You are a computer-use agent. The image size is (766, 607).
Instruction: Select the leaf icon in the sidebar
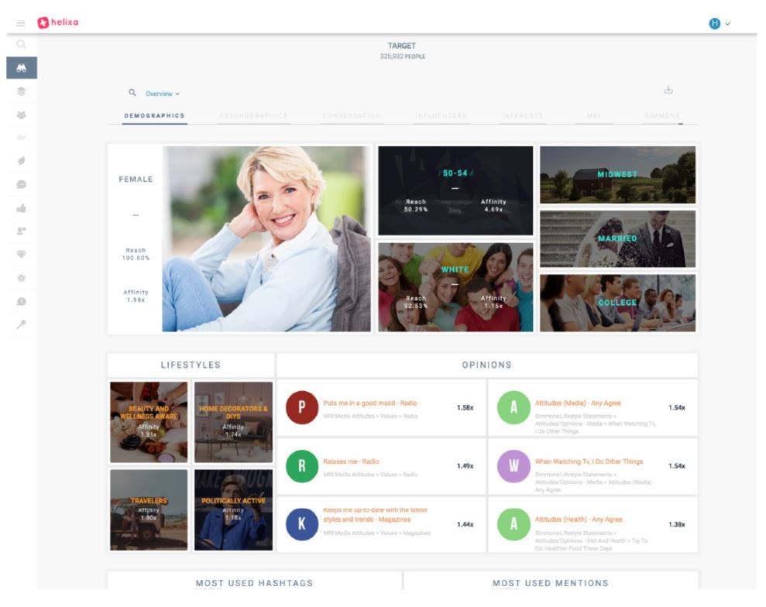[x=21, y=161]
